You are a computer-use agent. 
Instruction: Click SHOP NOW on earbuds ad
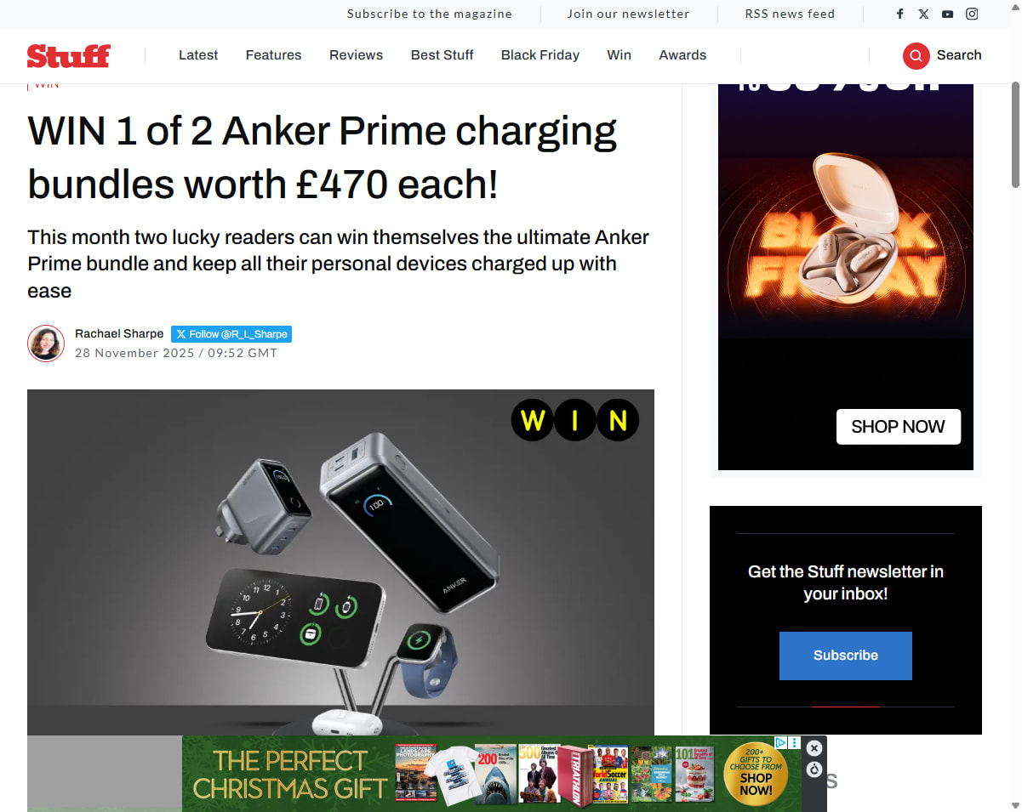point(899,427)
